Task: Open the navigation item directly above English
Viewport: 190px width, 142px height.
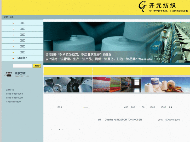Action: click(x=22, y=52)
